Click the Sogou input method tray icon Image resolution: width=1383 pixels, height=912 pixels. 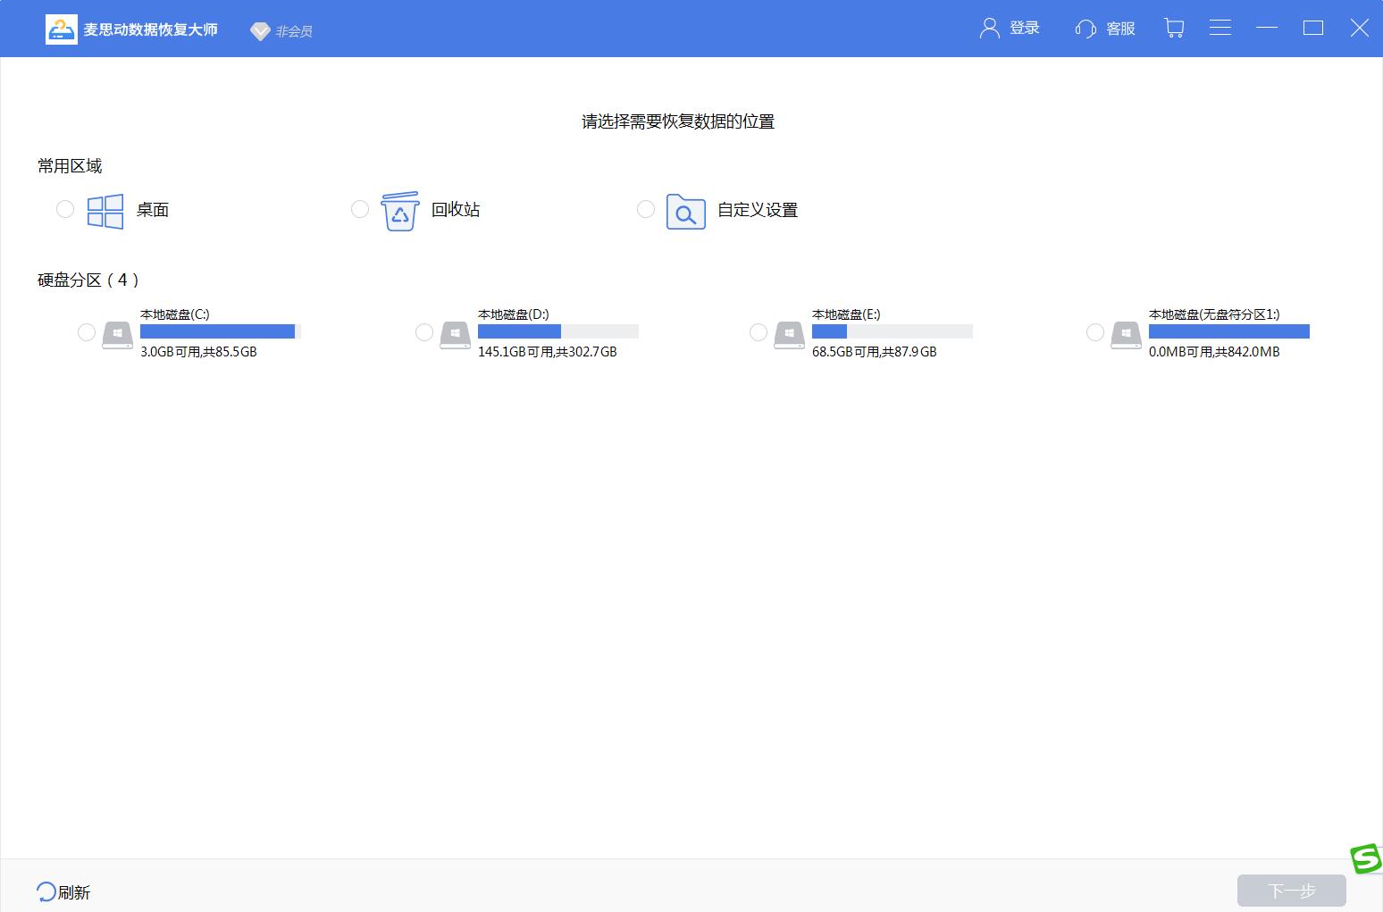click(1365, 859)
